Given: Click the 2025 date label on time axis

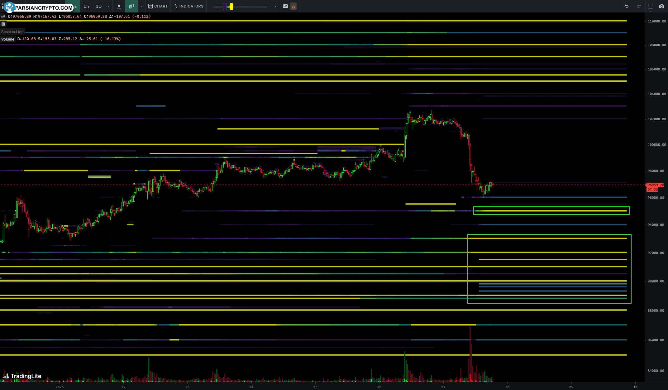Looking at the screenshot, I should (60, 387).
